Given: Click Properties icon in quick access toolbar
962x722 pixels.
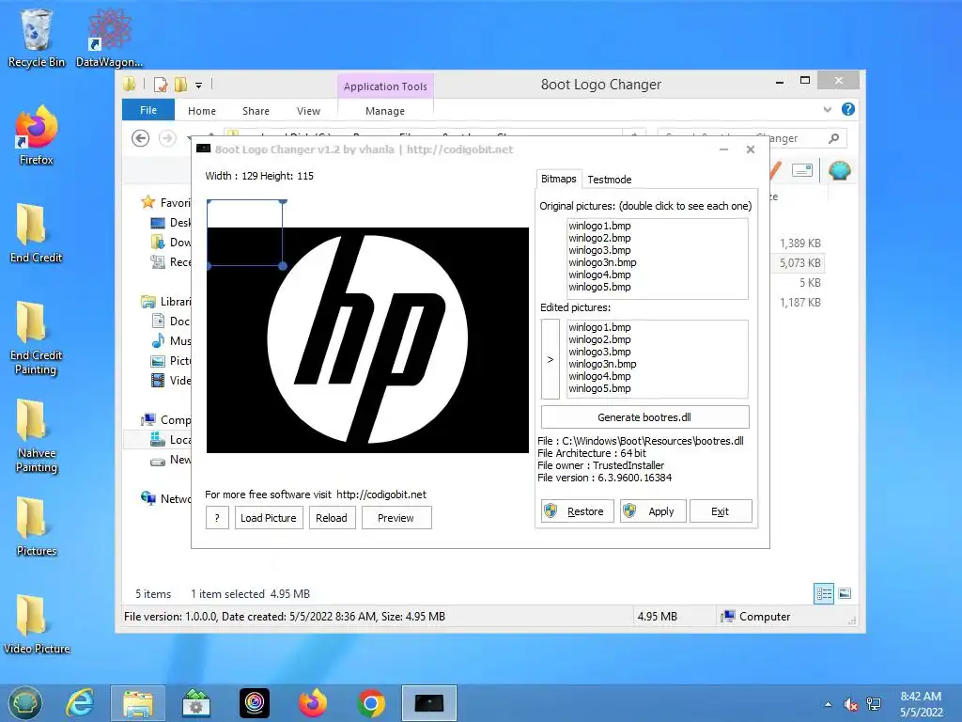Looking at the screenshot, I should (x=161, y=85).
